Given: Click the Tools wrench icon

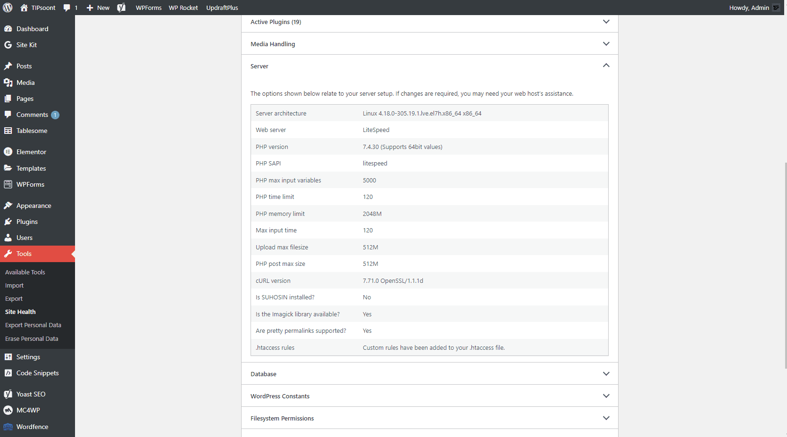Looking at the screenshot, I should coord(8,254).
